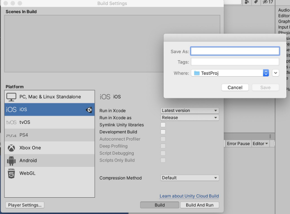Expand the save dialog with chevron button
This screenshot has height=214, width=290.
(x=275, y=73)
